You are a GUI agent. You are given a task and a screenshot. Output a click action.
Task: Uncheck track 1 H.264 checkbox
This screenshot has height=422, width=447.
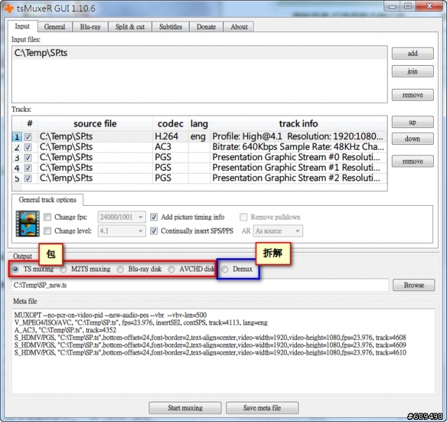point(28,137)
